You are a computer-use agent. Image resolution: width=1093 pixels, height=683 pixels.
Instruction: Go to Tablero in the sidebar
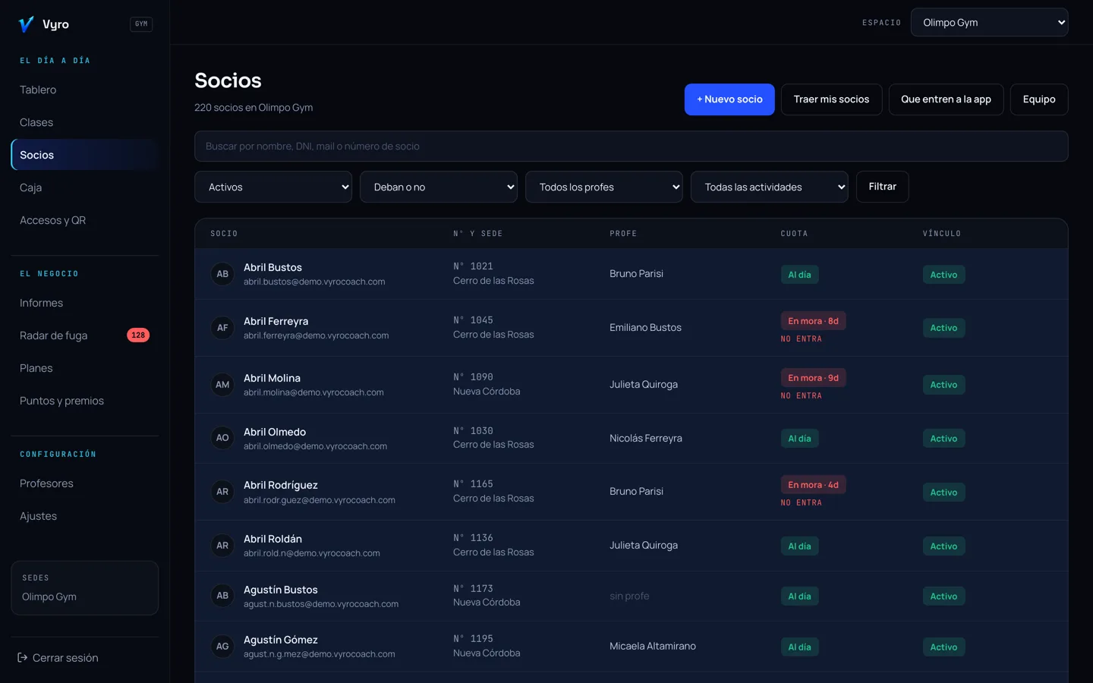(x=85, y=90)
